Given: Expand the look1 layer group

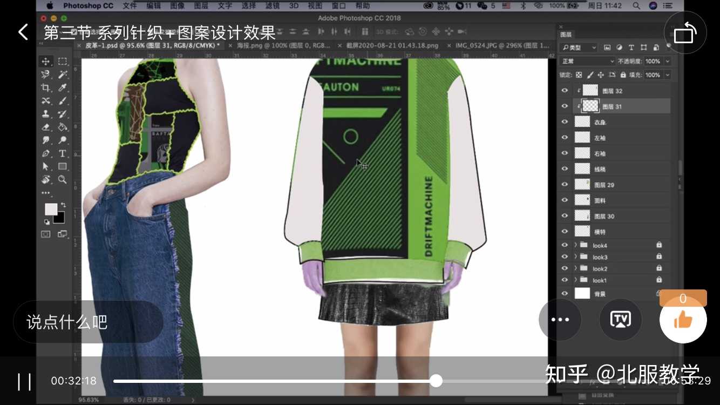Looking at the screenshot, I should [x=575, y=280].
